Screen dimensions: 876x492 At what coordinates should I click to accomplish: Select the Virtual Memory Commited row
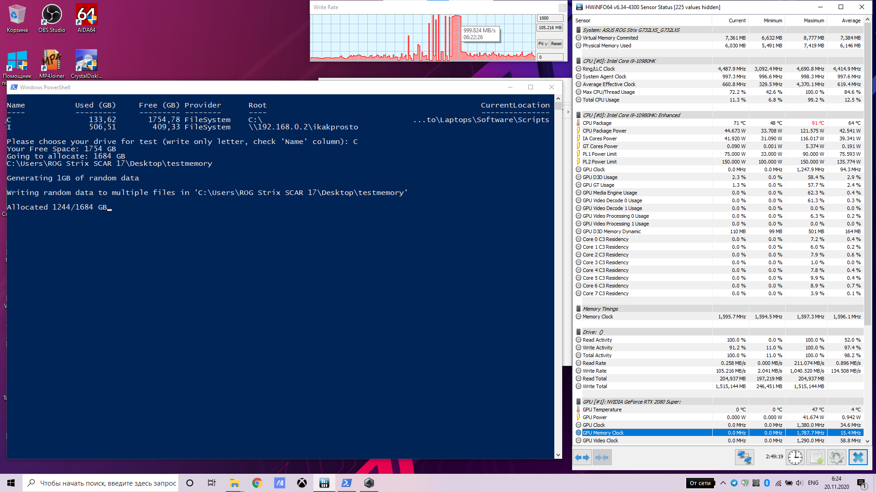click(719, 38)
